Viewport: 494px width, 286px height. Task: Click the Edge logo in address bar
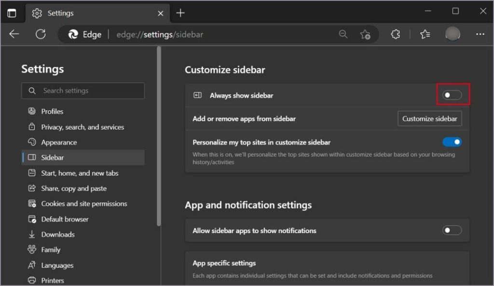[73, 34]
